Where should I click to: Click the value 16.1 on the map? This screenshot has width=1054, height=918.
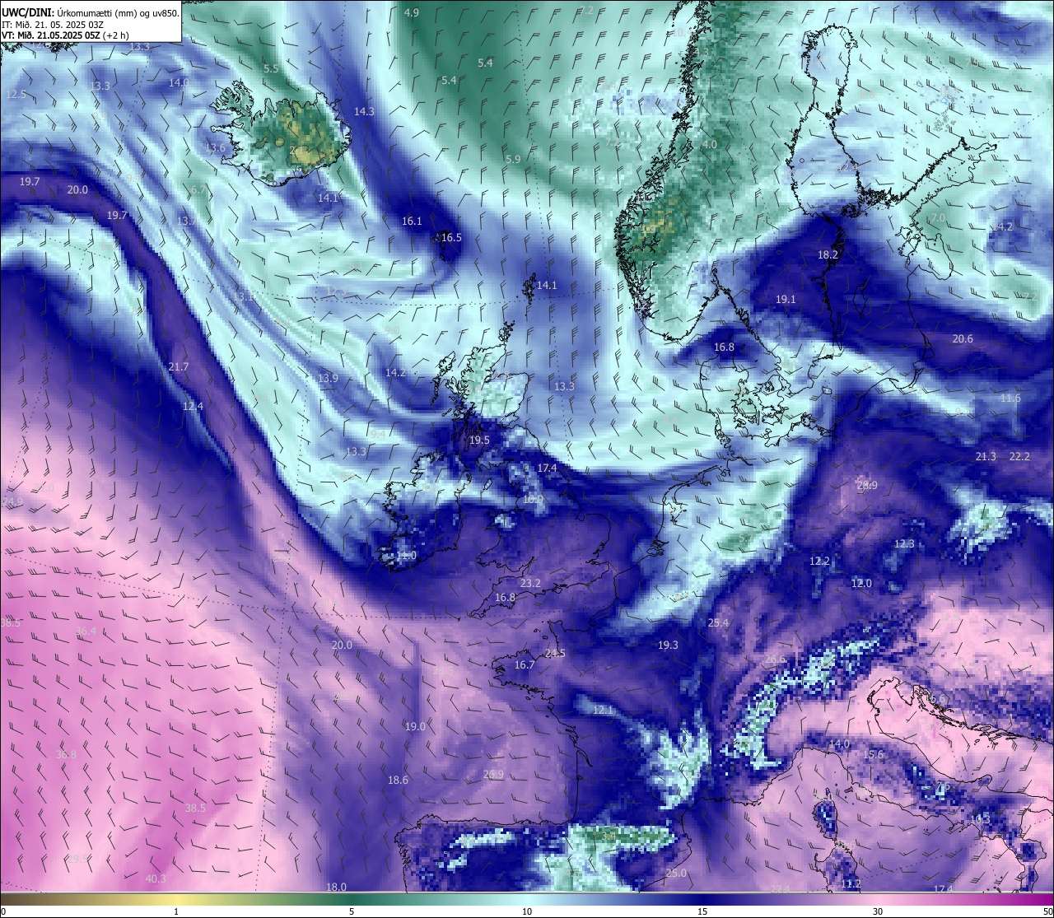tap(412, 221)
